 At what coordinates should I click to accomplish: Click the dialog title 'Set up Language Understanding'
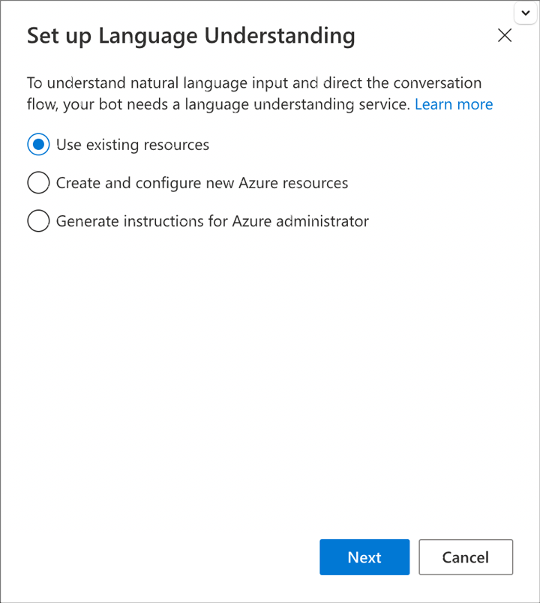click(191, 36)
